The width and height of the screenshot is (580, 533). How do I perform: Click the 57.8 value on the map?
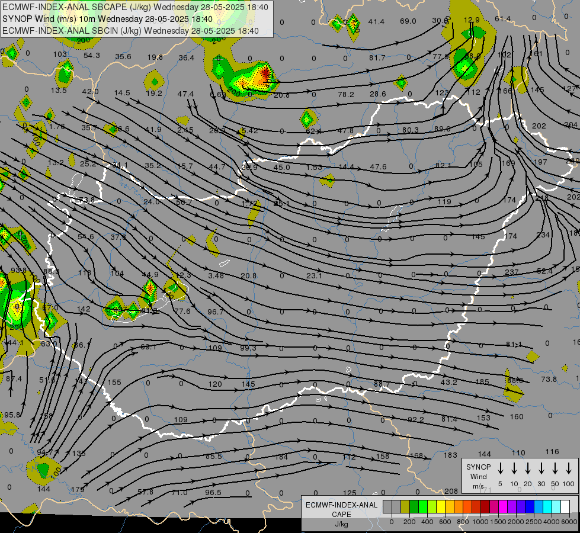(145, 492)
